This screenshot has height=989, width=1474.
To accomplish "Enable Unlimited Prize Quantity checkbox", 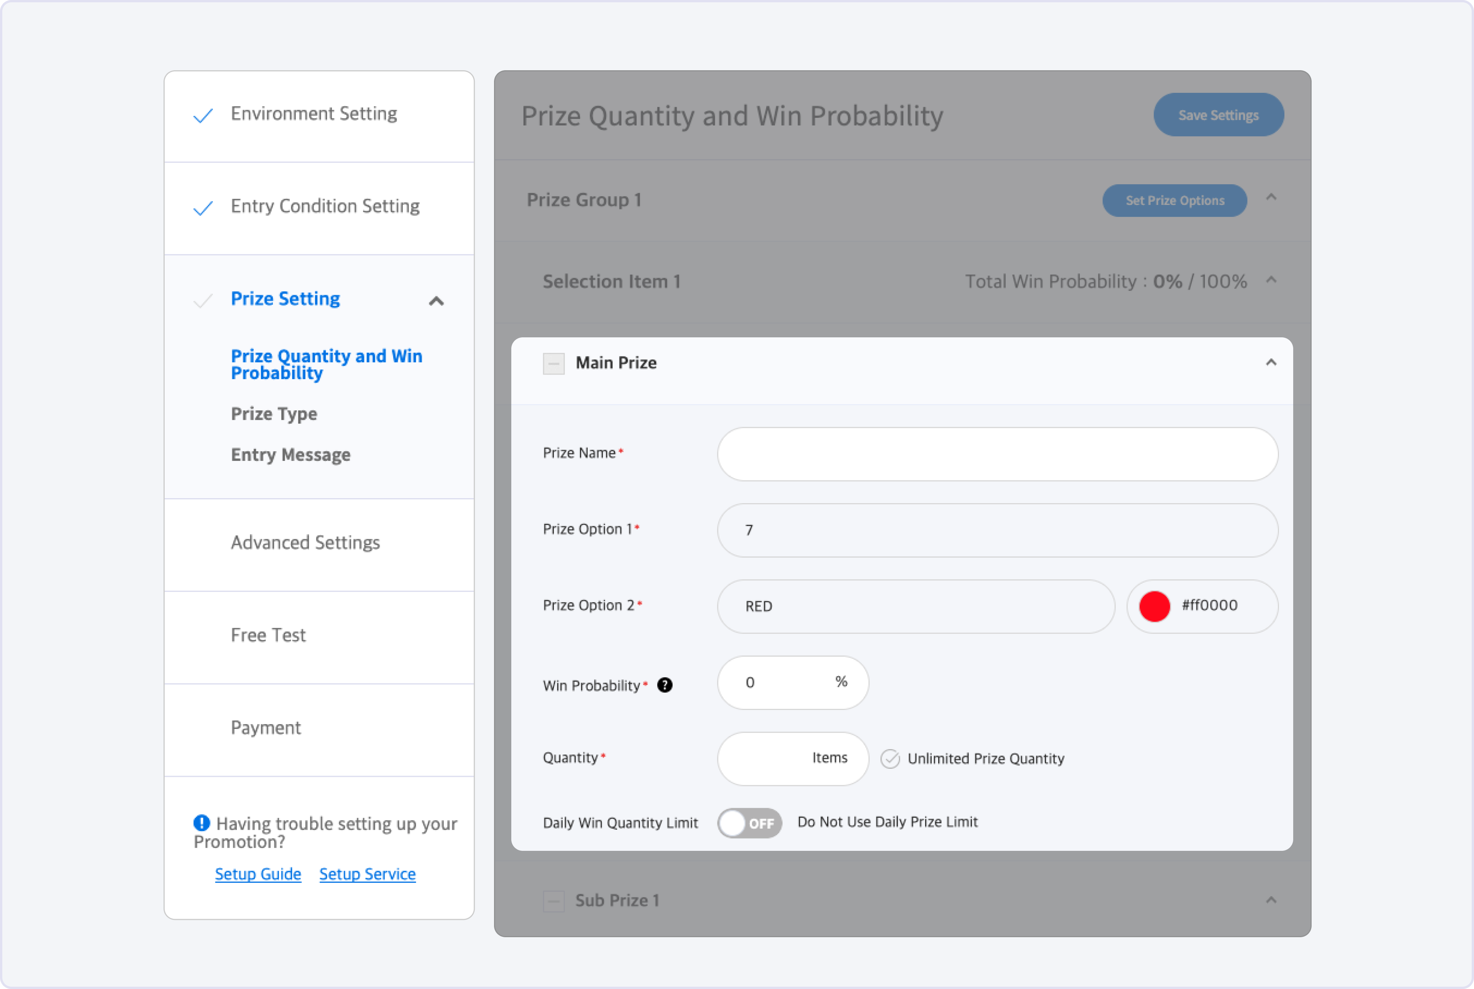I will coord(890,758).
